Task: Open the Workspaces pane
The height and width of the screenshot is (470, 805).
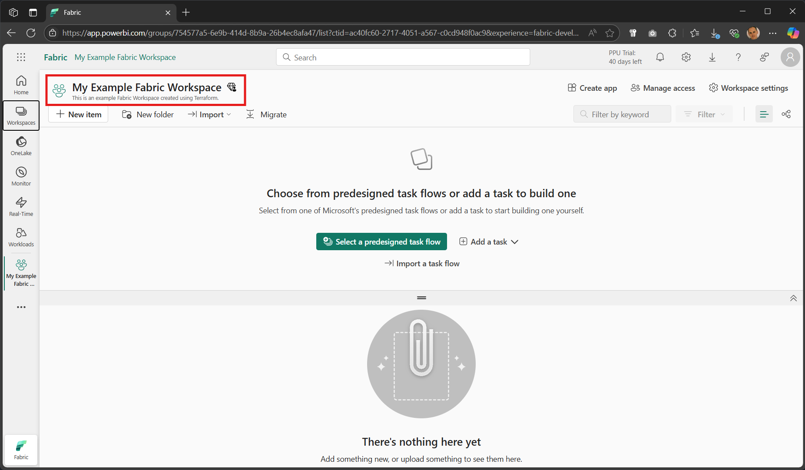Action: tap(21, 116)
